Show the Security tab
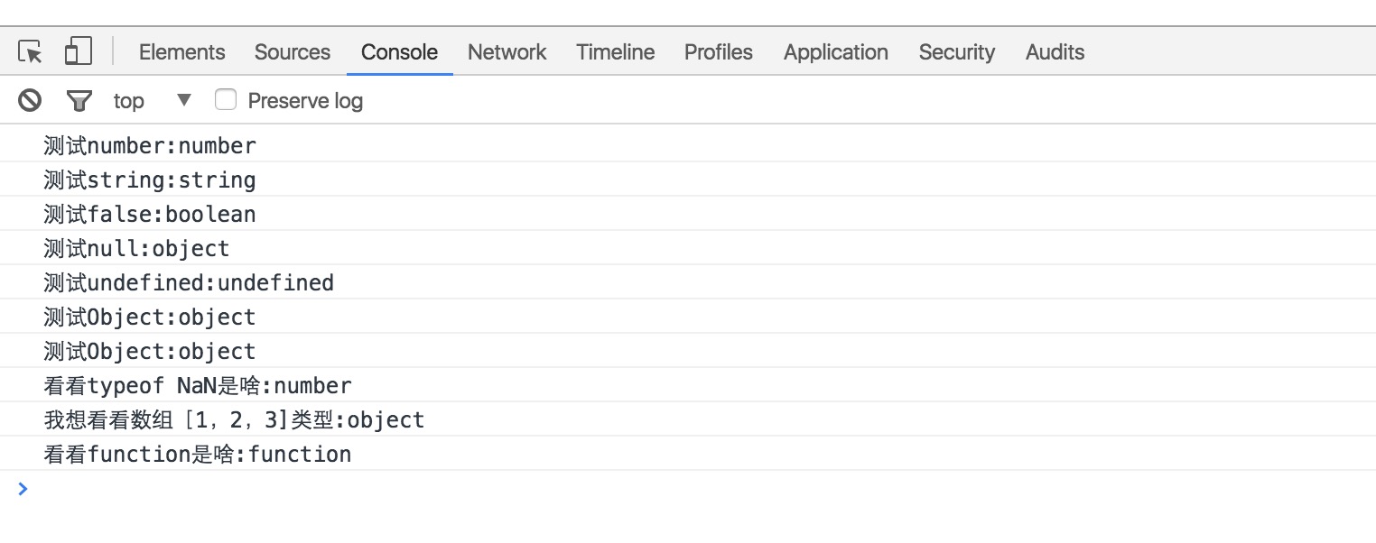Viewport: 1376px width, 543px height. point(956,52)
